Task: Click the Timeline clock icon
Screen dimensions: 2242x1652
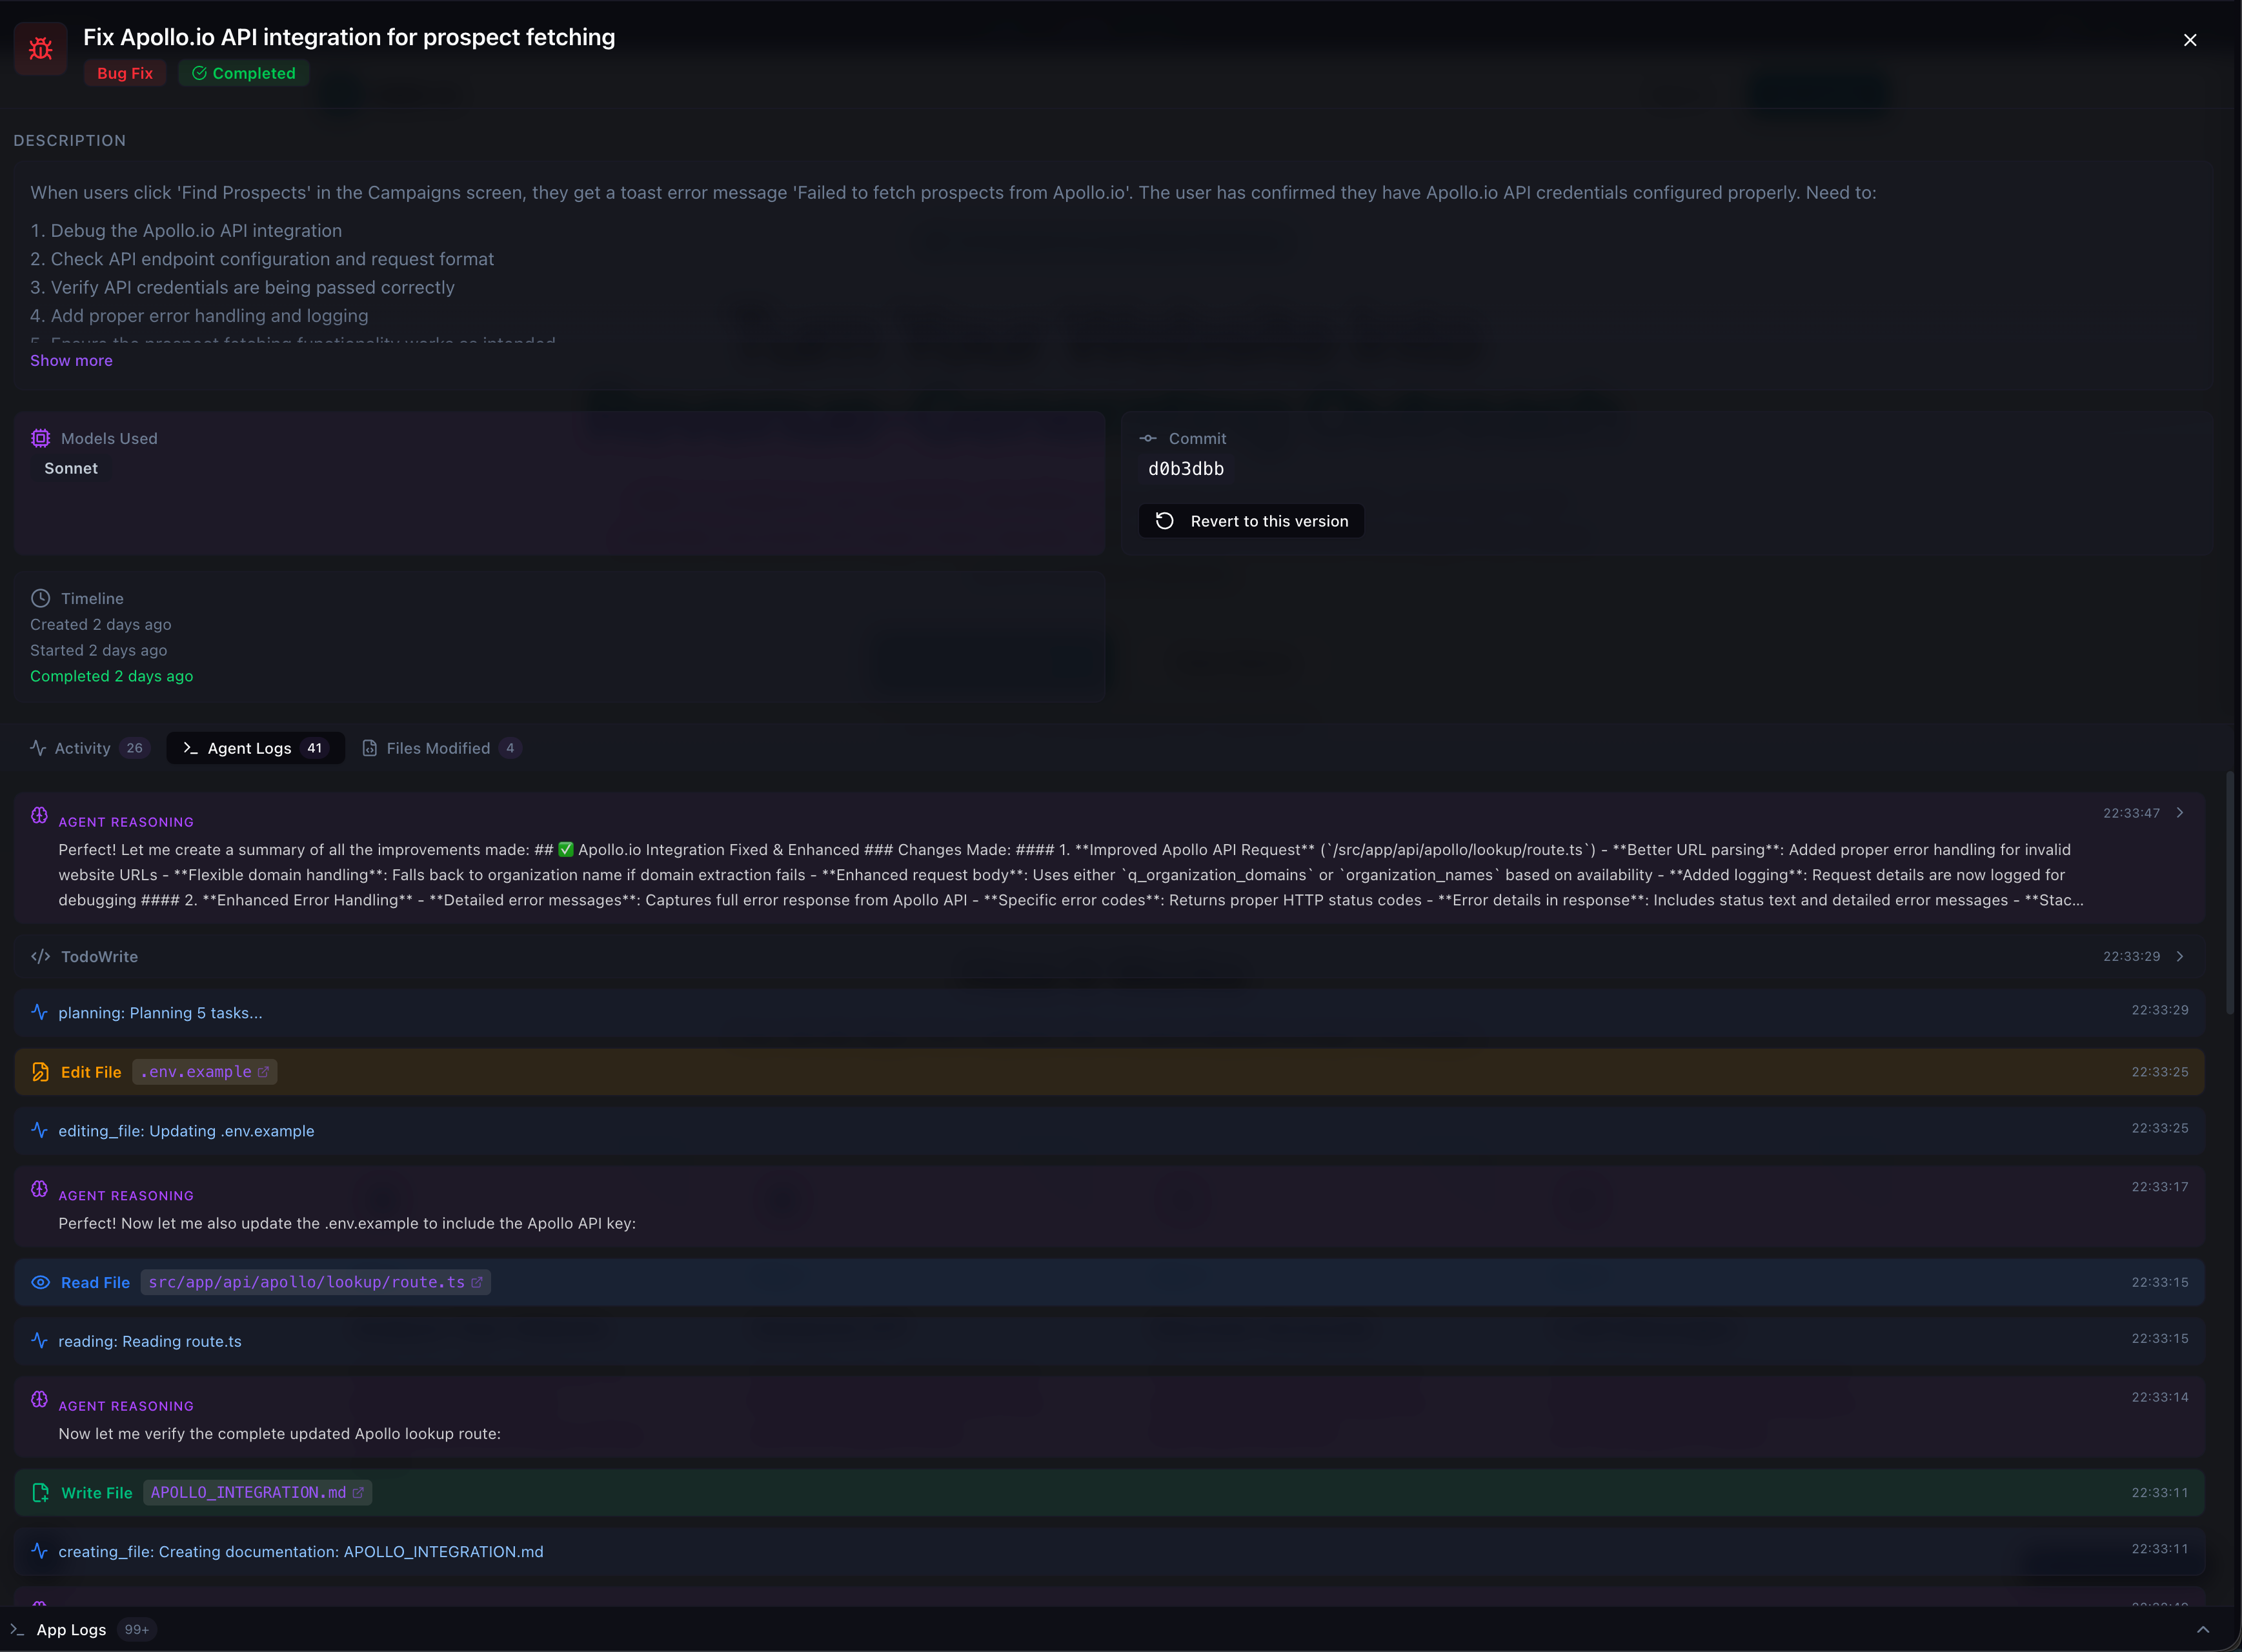Action: pos(40,598)
